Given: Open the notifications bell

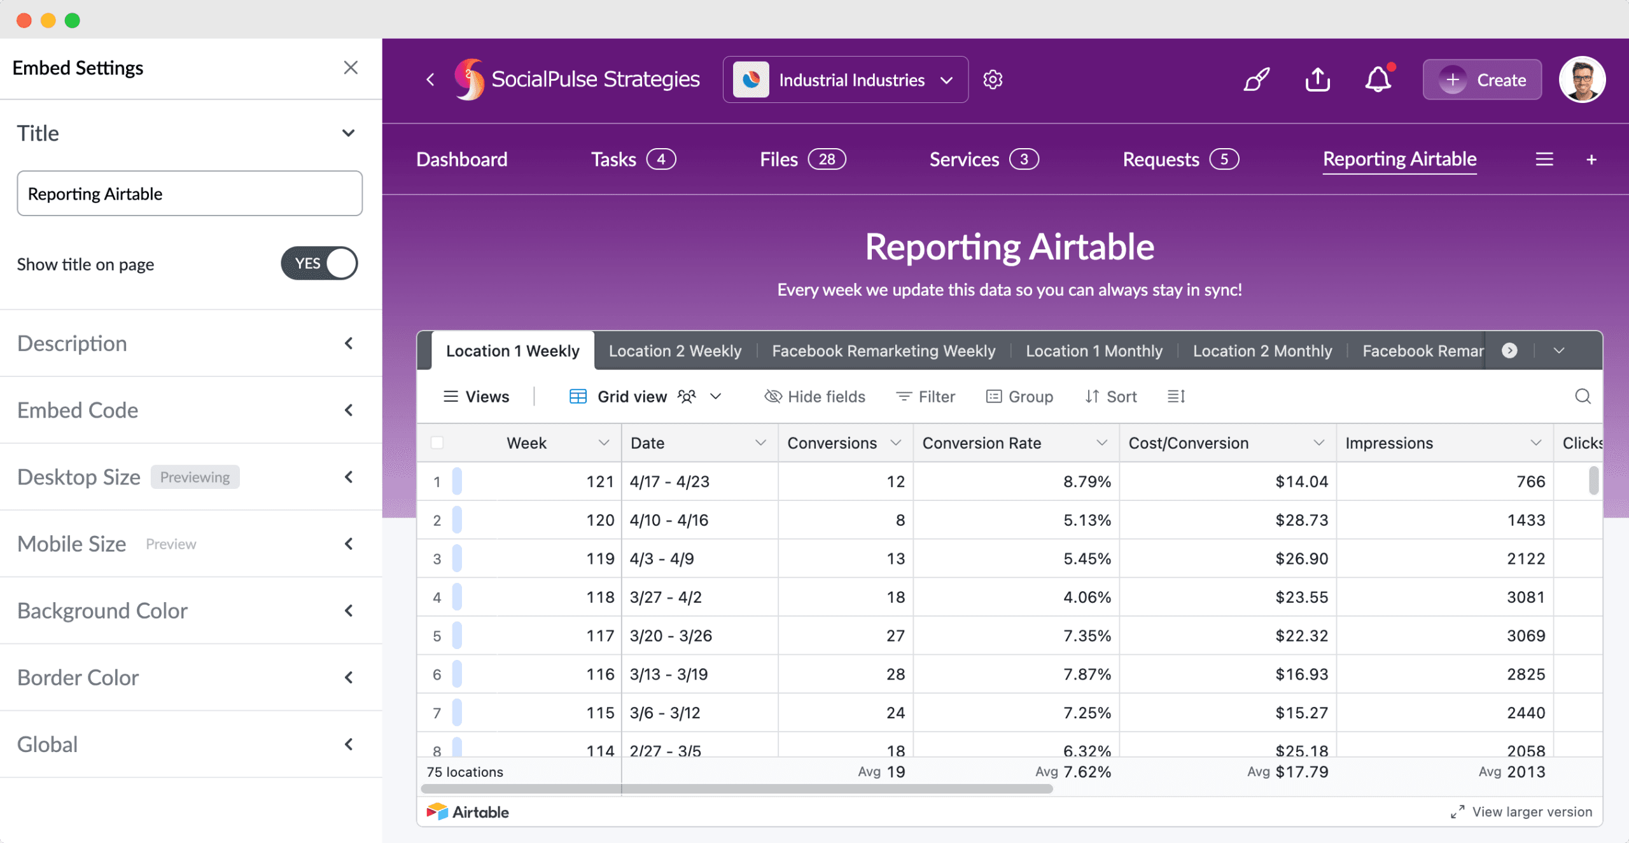Looking at the screenshot, I should coord(1378,79).
